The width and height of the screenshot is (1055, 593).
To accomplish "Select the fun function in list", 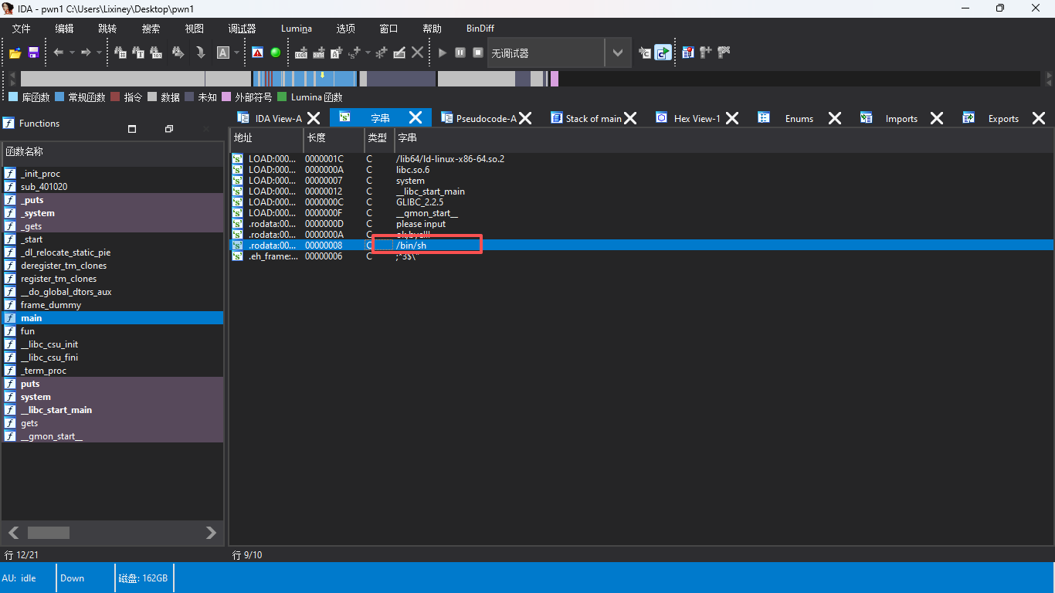I will click(28, 331).
